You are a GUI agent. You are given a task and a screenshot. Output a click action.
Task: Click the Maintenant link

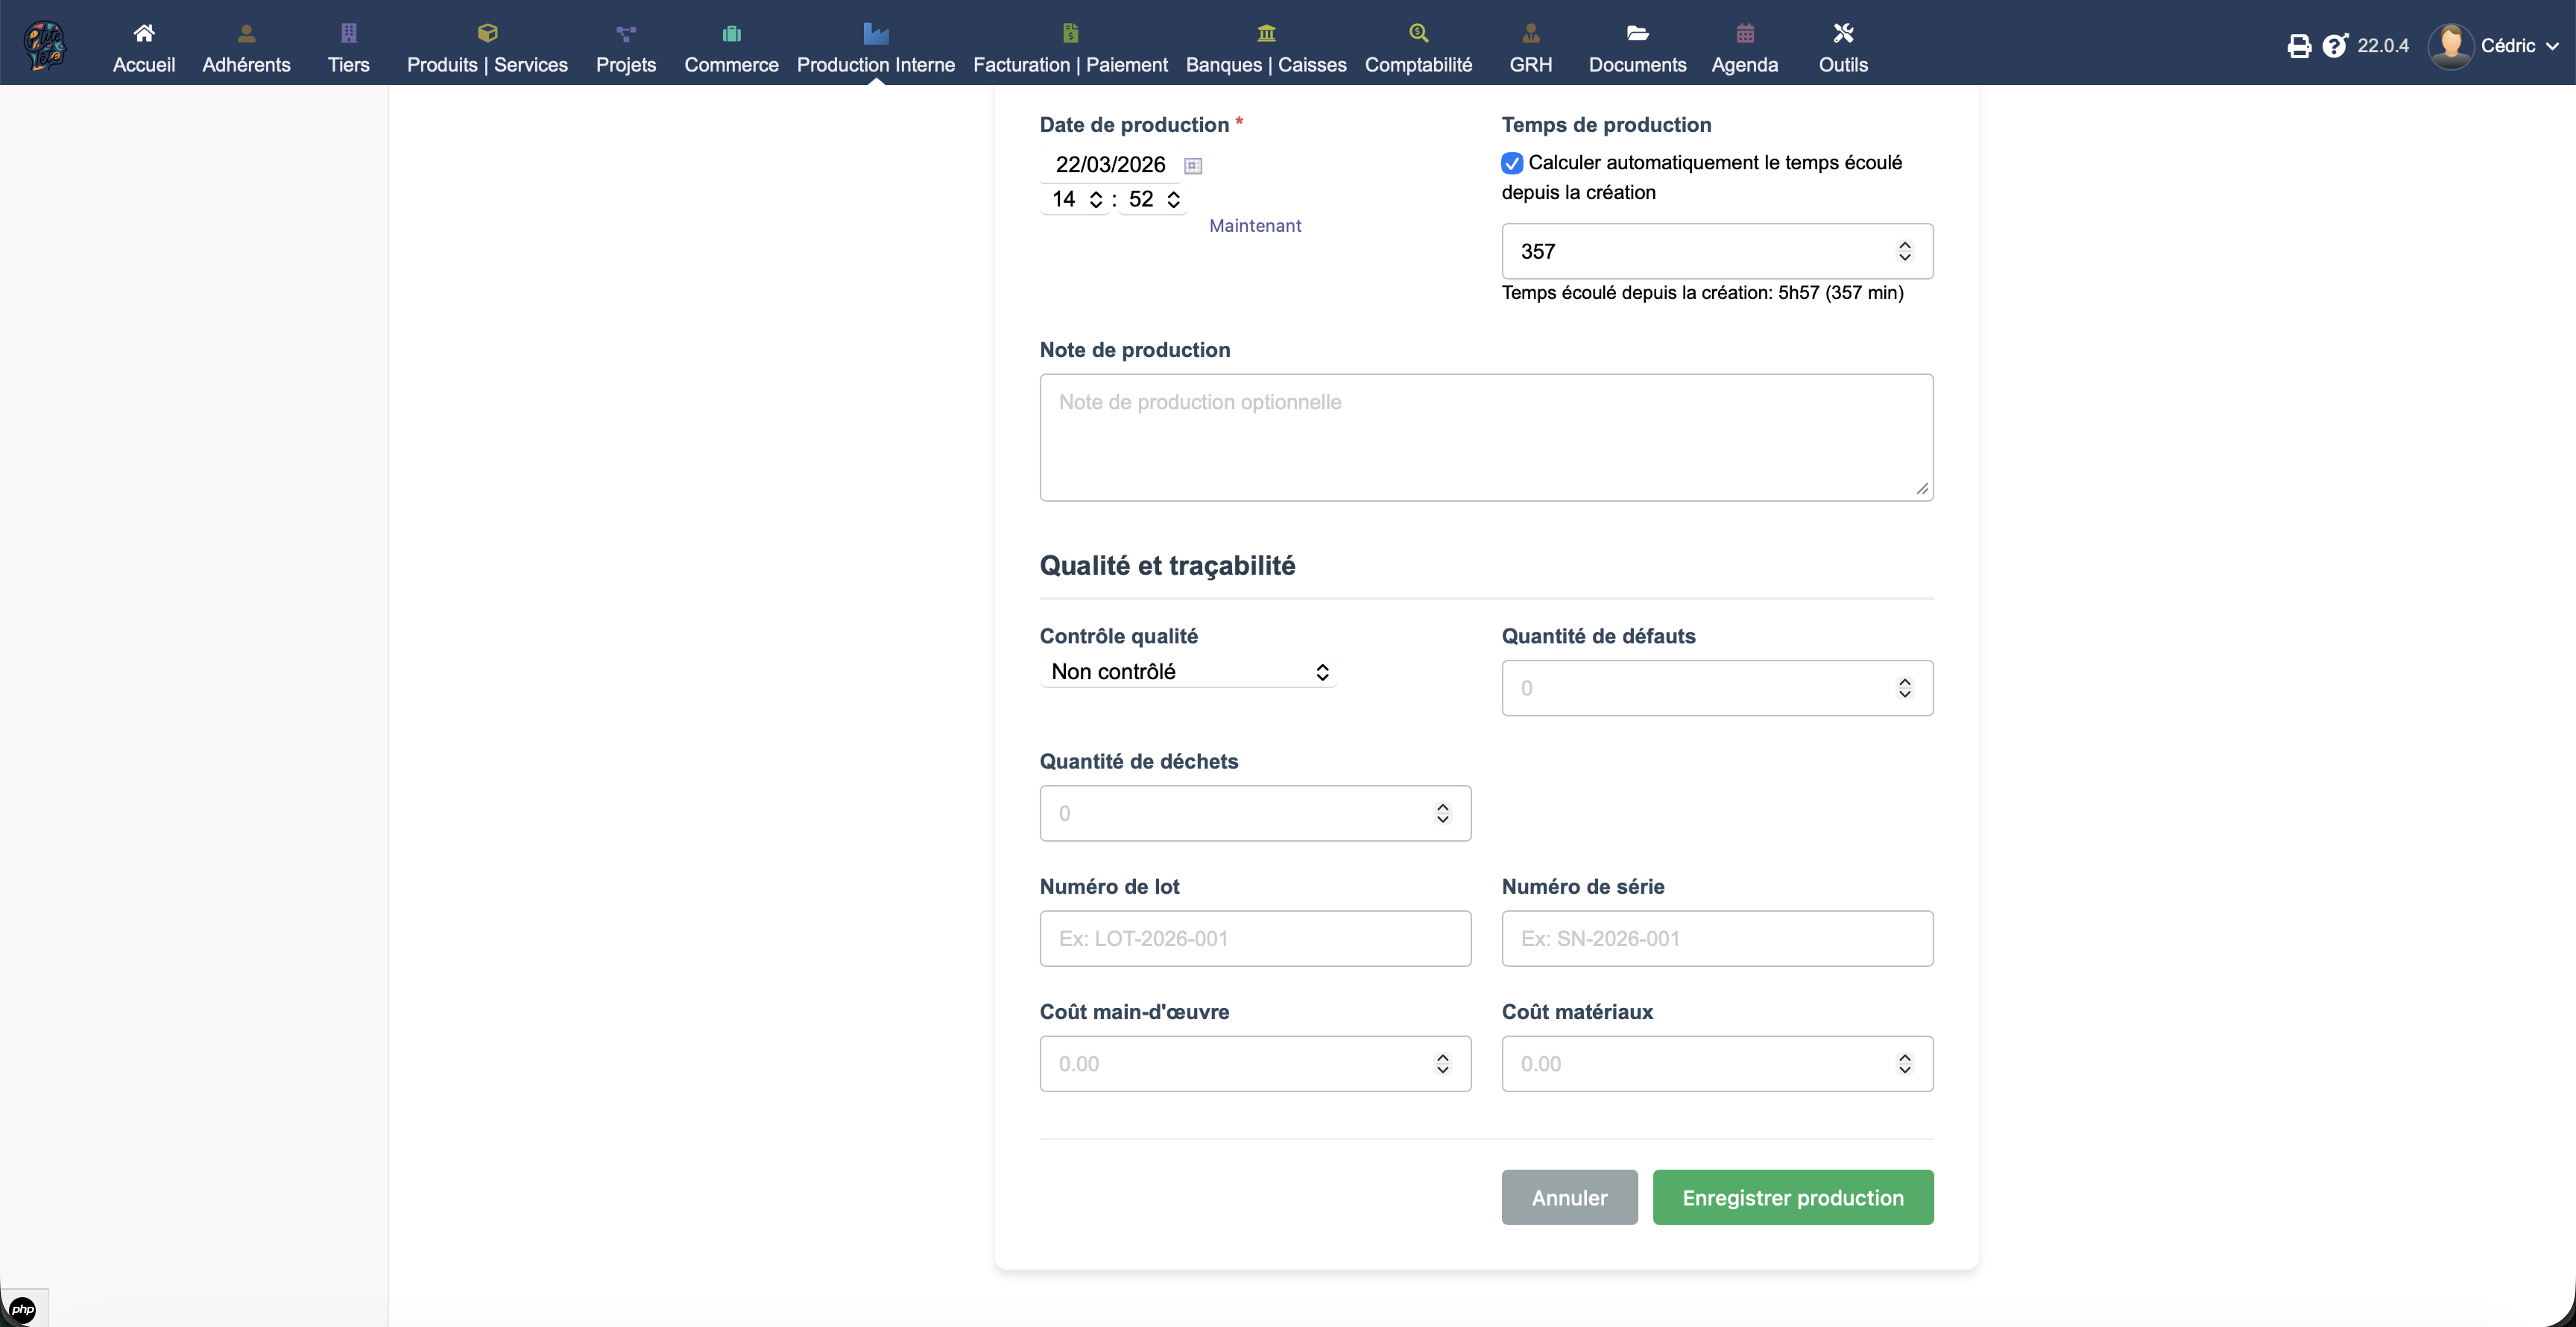[1255, 226]
